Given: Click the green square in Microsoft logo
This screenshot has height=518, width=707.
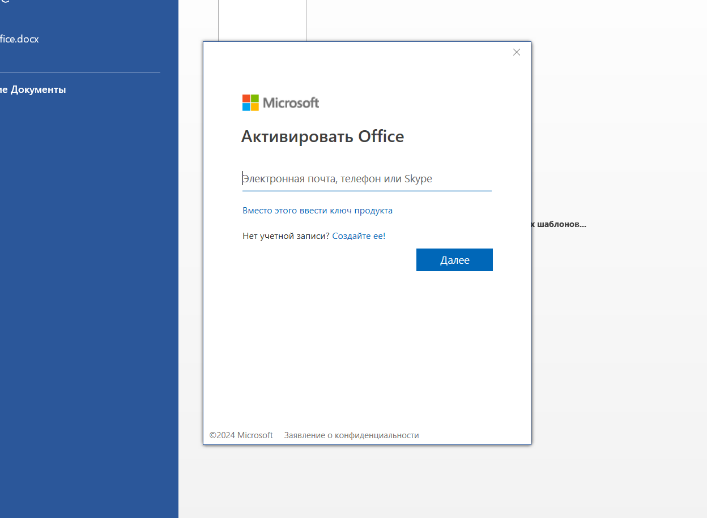Looking at the screenshot, I should coord(255,99).
